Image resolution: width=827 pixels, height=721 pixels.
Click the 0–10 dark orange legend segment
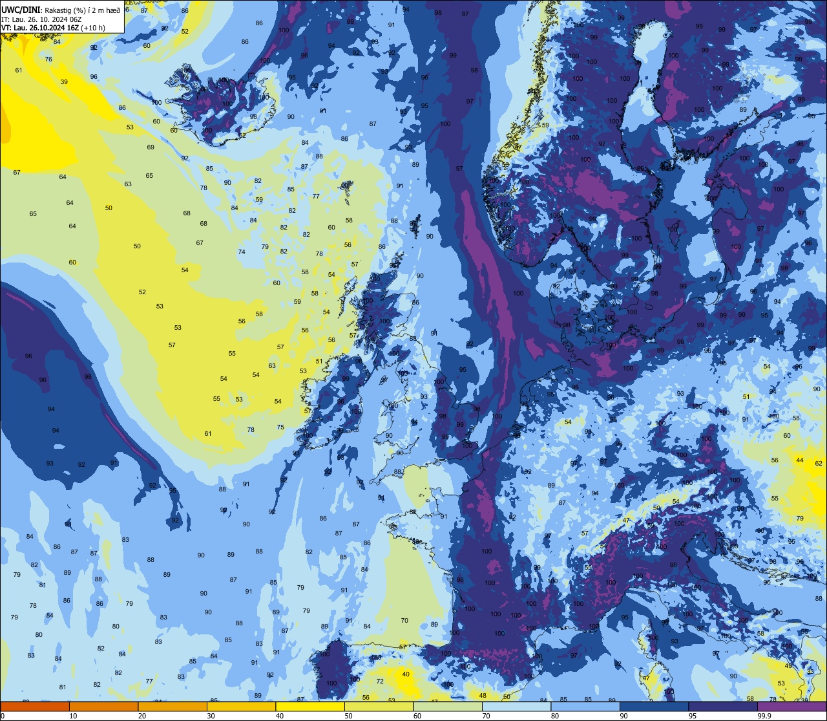(35, 706)
